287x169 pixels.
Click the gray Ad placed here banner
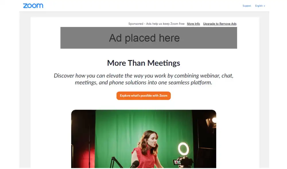(x=149, y=38)
